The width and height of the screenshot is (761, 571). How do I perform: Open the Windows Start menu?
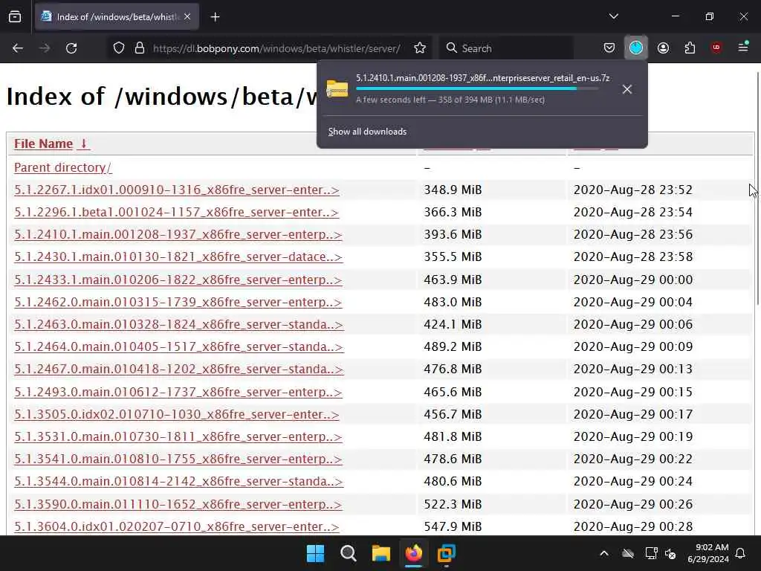click(x=315, y=553)
